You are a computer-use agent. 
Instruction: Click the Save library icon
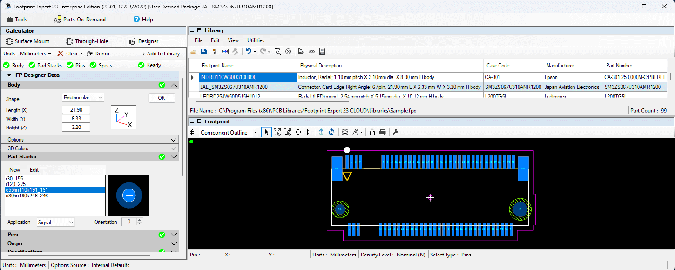[204, 52]
